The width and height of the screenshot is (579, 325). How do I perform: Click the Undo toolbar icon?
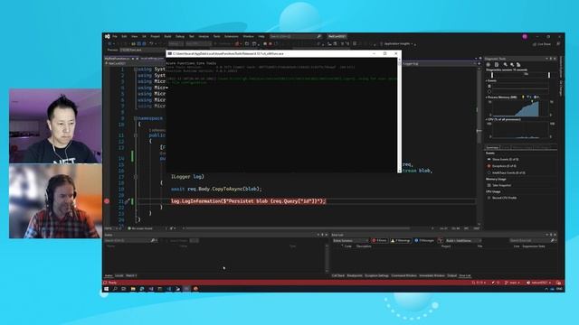point(151,44)
